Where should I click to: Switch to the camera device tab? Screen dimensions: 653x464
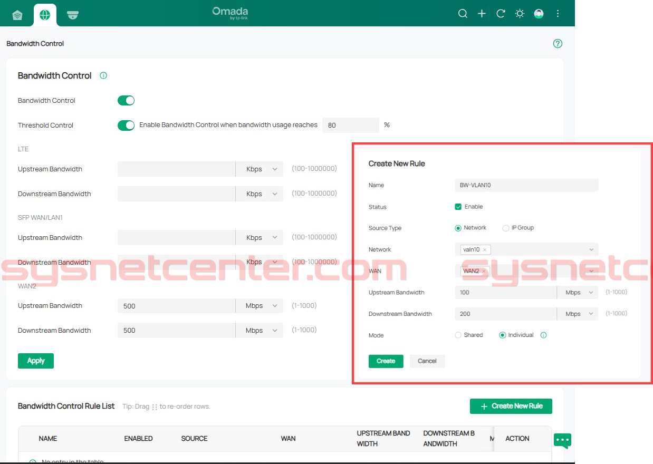click(x=73, y=15)
